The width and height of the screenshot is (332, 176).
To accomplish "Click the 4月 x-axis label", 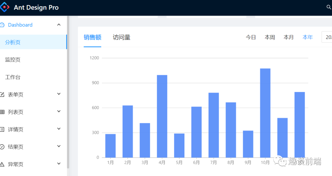I will [x=162, y=163].
